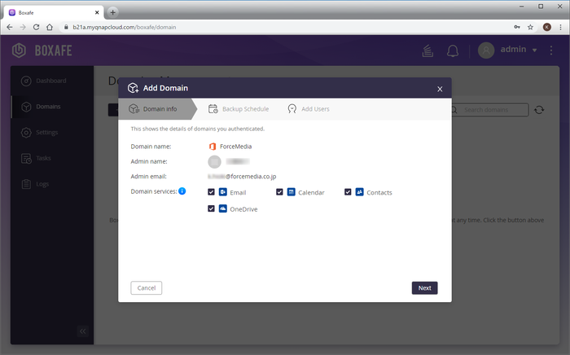Open a new browser tab
Image resolution: width=570 pixels, height=355 pixels.
[112, 12]
